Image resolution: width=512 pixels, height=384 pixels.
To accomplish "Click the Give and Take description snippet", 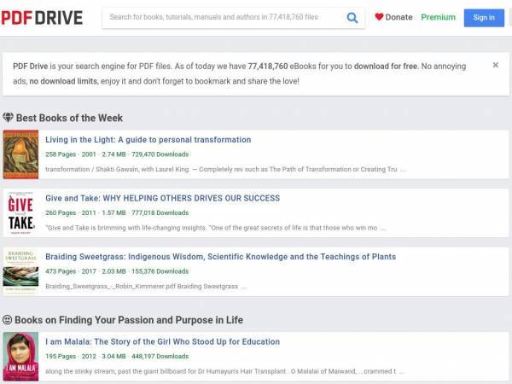I will point(216,228).
